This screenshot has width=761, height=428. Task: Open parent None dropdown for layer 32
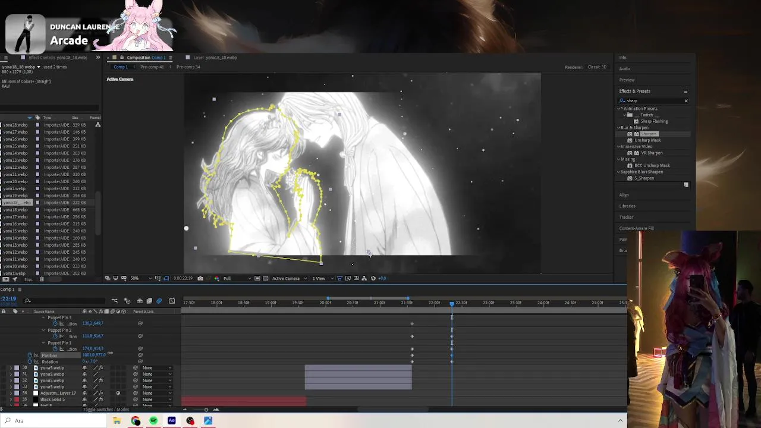(x=157, y=380)
